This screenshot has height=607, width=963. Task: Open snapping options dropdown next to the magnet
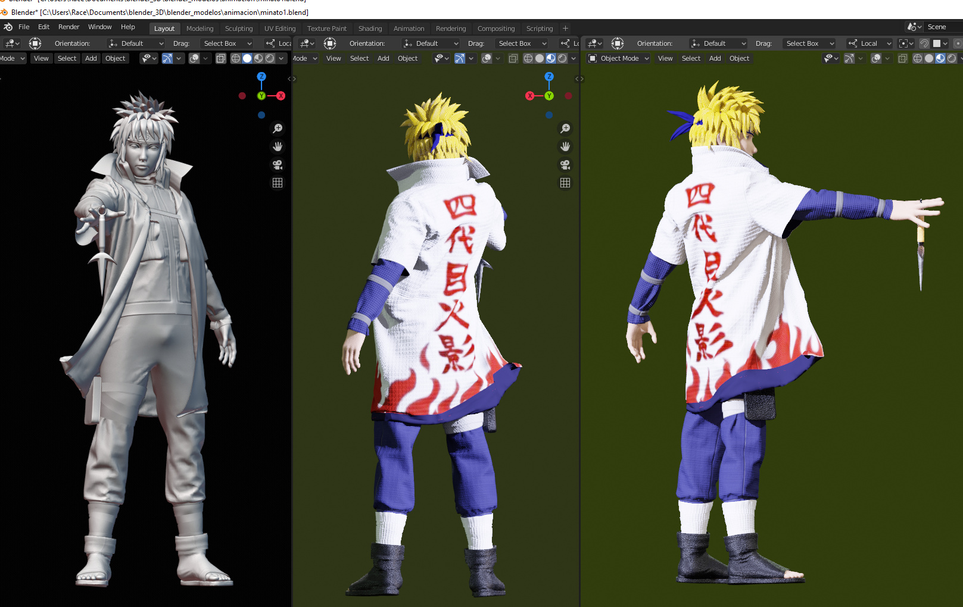(940, 43)
